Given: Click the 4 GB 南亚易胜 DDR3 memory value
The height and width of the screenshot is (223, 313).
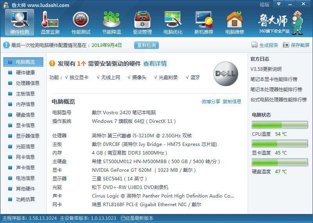Looking at the screenshot, I should coord(130,153).
